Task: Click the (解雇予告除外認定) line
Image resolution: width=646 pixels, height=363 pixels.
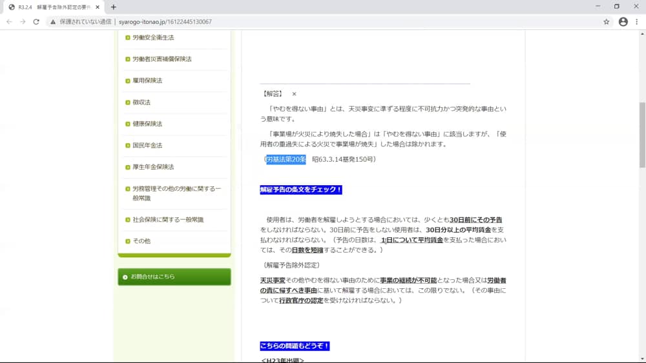Action: click(291, 265)
